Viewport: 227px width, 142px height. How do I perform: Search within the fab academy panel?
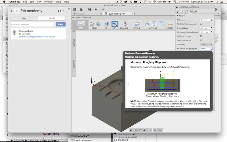(64, 11)
